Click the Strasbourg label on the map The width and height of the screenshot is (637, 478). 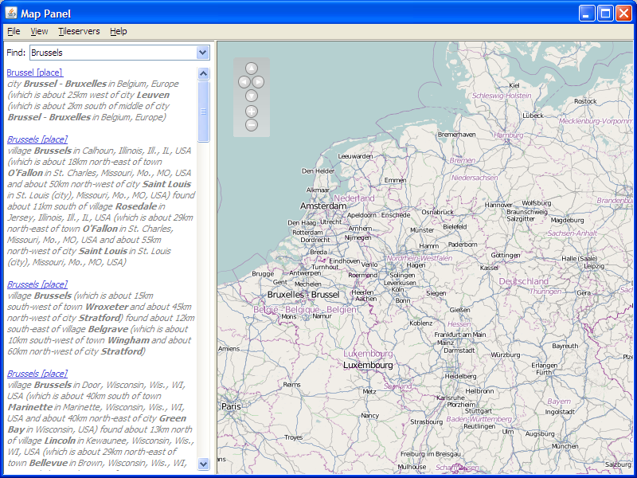click(x=426, y=422)
